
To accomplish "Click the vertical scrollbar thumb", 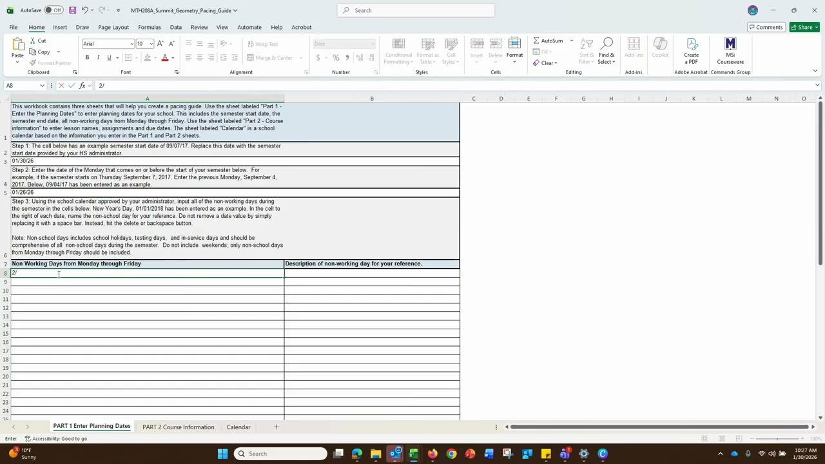I will (820, 184).
